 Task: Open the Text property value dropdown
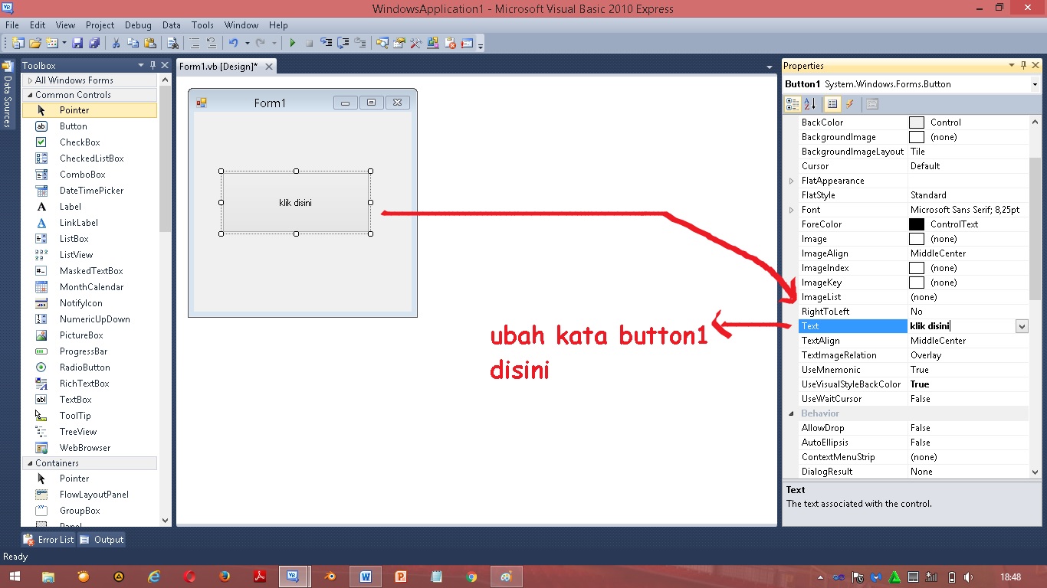coord(1021,325)
